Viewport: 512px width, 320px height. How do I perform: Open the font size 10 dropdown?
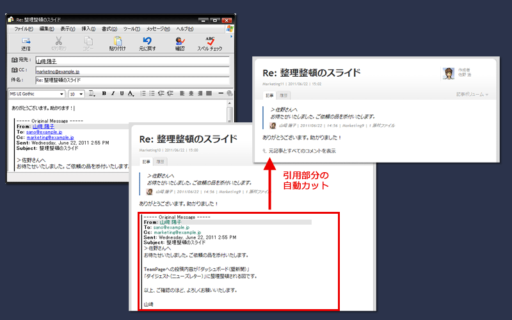point(77,93)
